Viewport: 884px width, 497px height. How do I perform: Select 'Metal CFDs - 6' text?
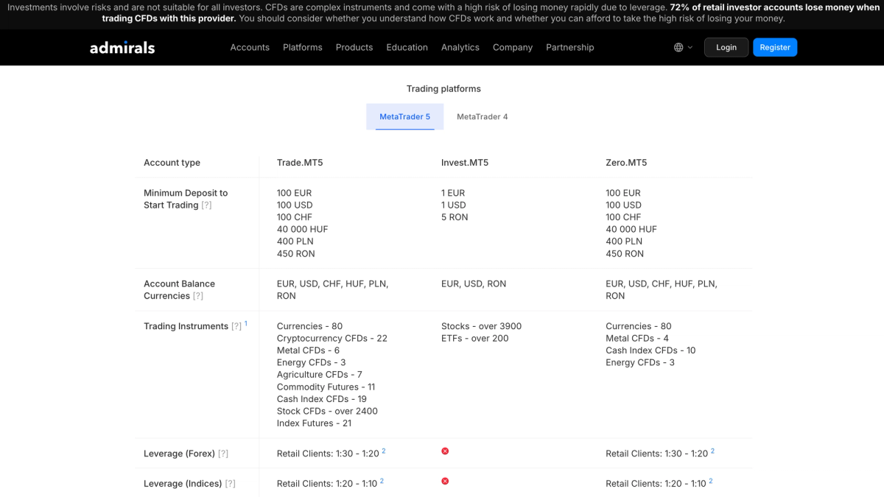308,350
